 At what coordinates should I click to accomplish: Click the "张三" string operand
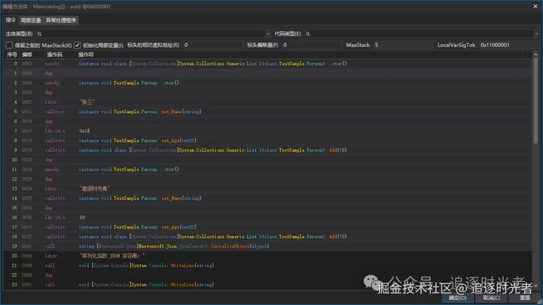pos(87,102)
